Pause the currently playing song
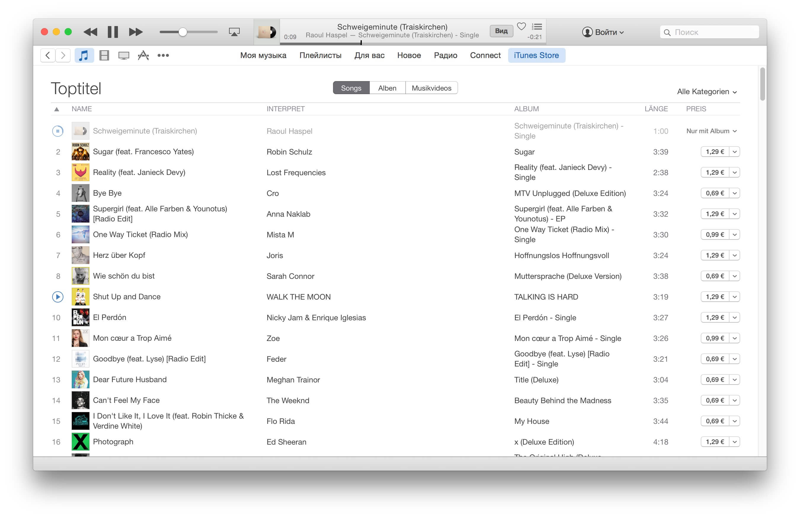 pyautogui.click(x=113, y=32)
